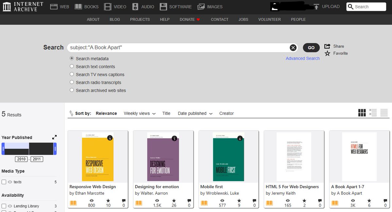Screen dimensions: 392x212
Task: Click book icon on A Book Apart 1-7 card
Action: (335, 203)
